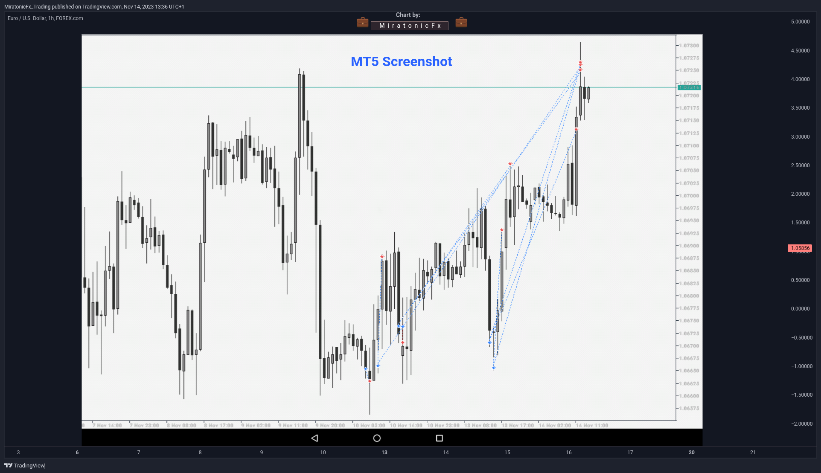Click the 1.06575 level on the MT5 axis

coord(689,408)
